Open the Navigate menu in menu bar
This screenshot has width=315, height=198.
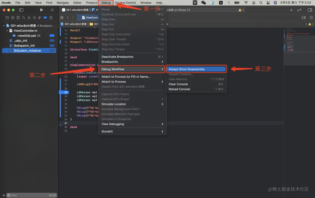(x=63, y=3)
